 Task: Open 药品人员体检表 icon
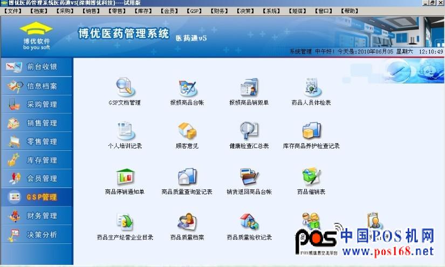click(x=311, y=88)
